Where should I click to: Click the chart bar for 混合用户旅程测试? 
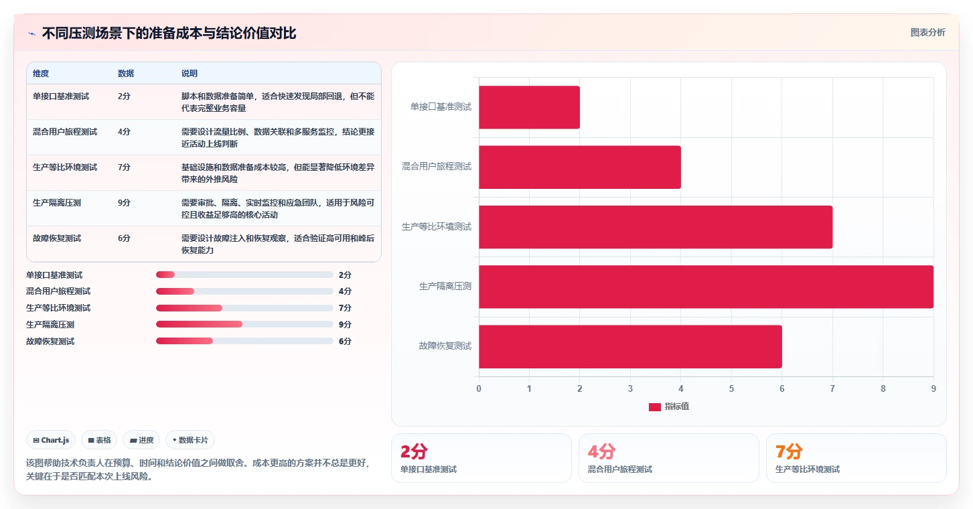580,167
